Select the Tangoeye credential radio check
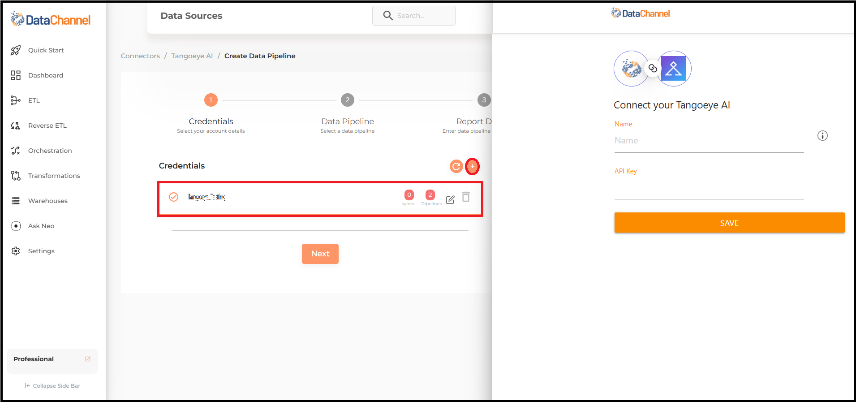856x402 pixels. tap(174, 197)
